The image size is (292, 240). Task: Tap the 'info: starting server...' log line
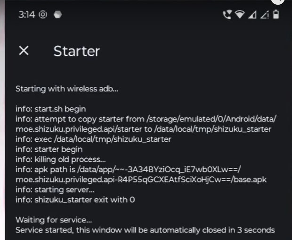point(55,190)
